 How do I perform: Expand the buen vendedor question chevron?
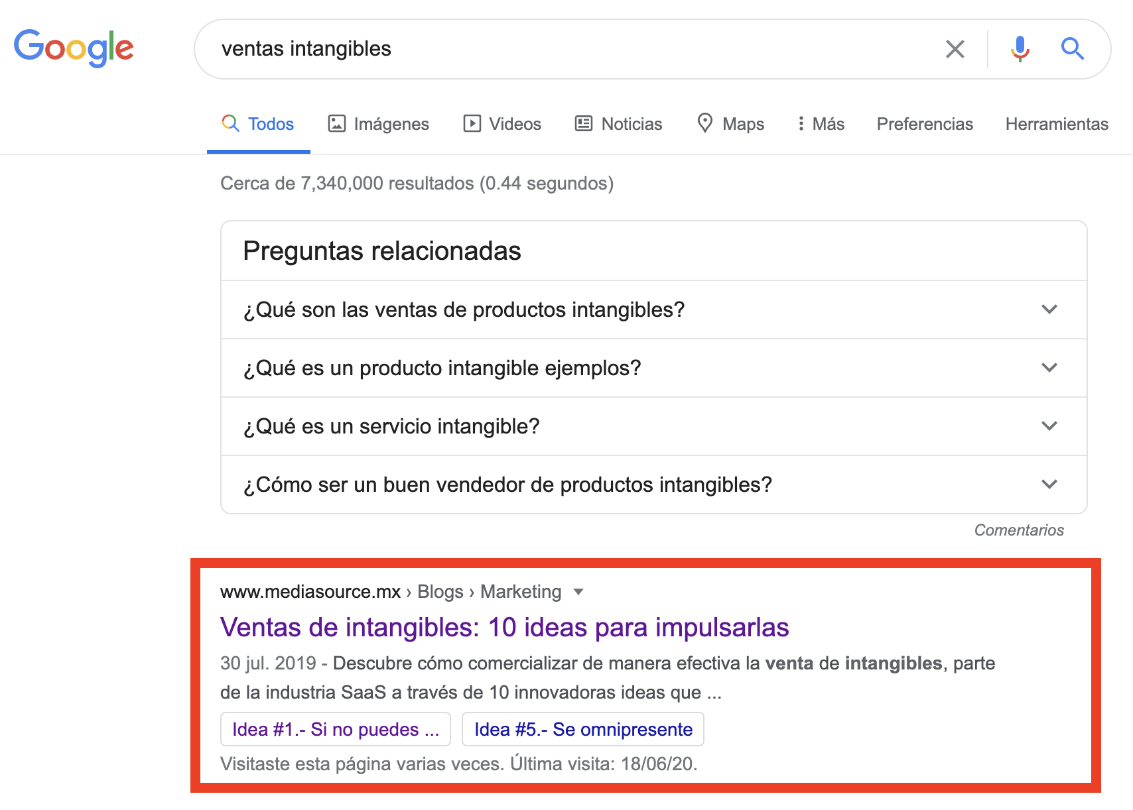1049,485
